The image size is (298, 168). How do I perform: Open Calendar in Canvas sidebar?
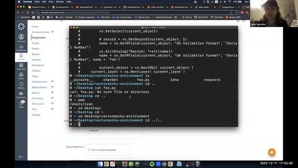click(x=21, y=66)
